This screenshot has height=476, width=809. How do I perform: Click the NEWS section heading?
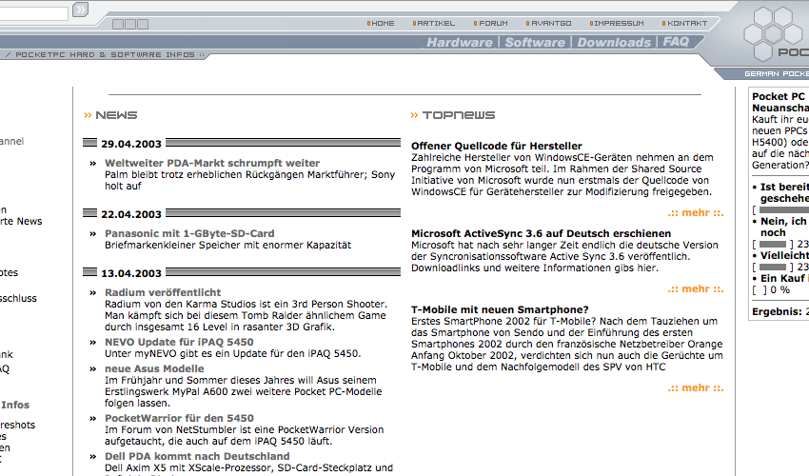117,115
